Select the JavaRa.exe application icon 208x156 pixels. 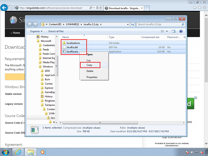click(64, 52)
